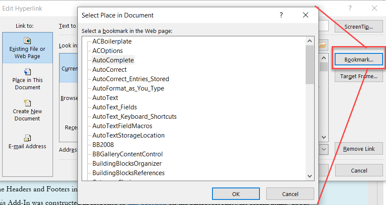Image resolution: width=386 pixels, height=205 pixels.
Task: Open the Bookmark... button
Action: (x=359, y=60)
